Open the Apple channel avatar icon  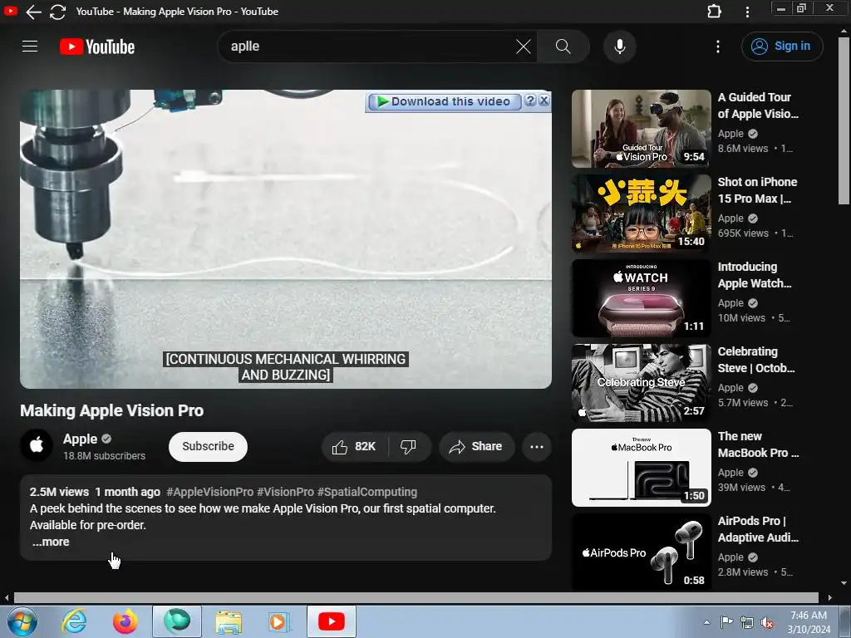(37, 445)
